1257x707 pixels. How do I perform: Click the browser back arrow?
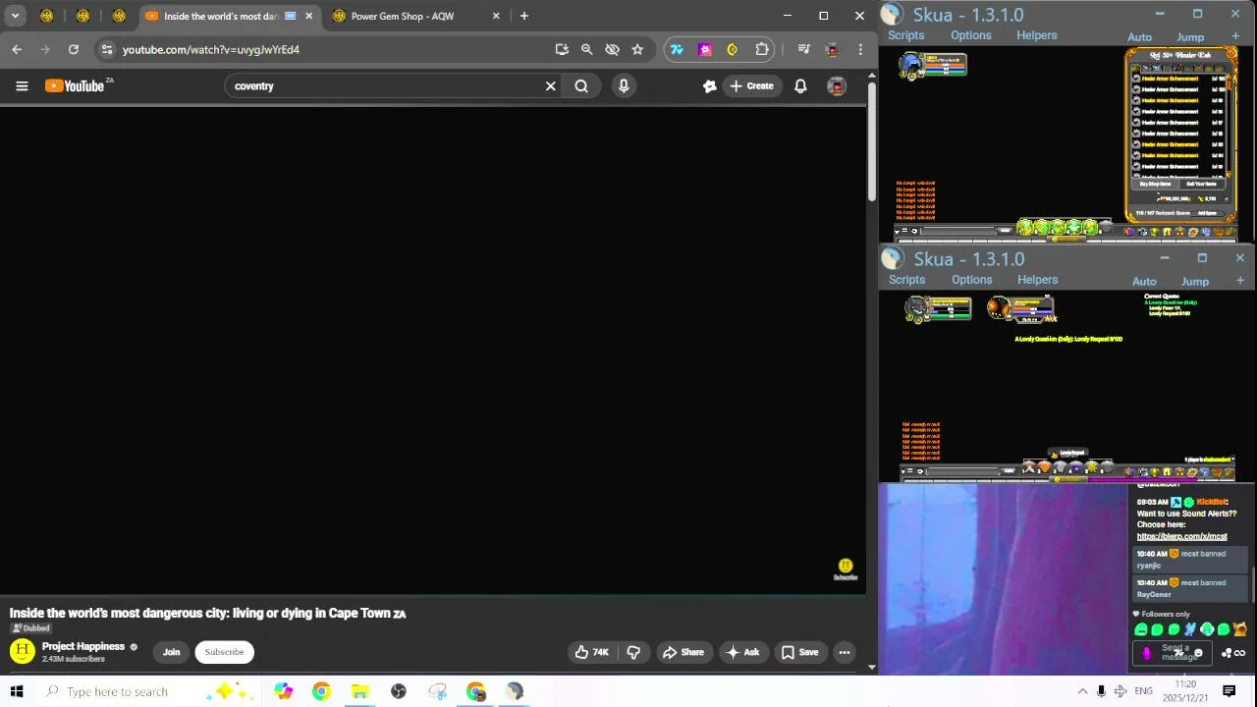pyautogui.click(x=17, y=49)
